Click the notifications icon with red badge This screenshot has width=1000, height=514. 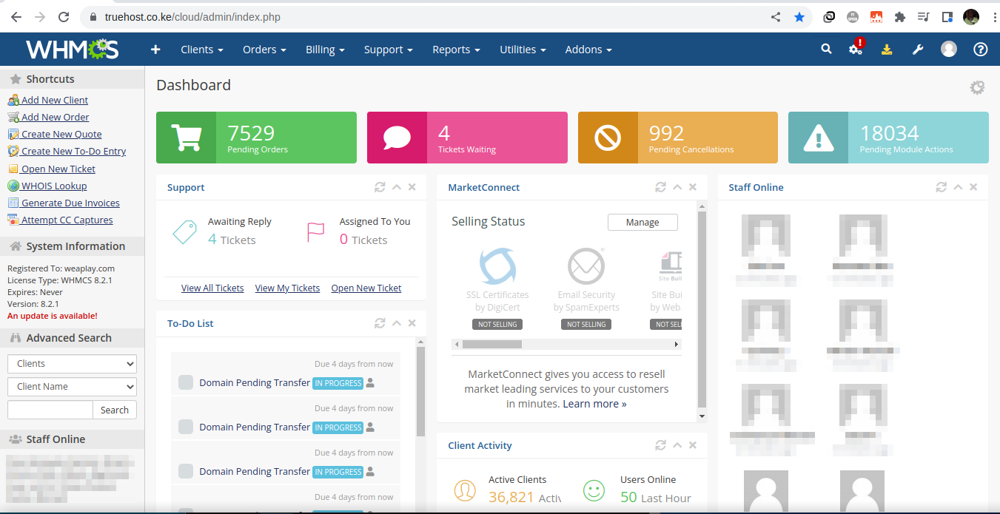[856, 49]
